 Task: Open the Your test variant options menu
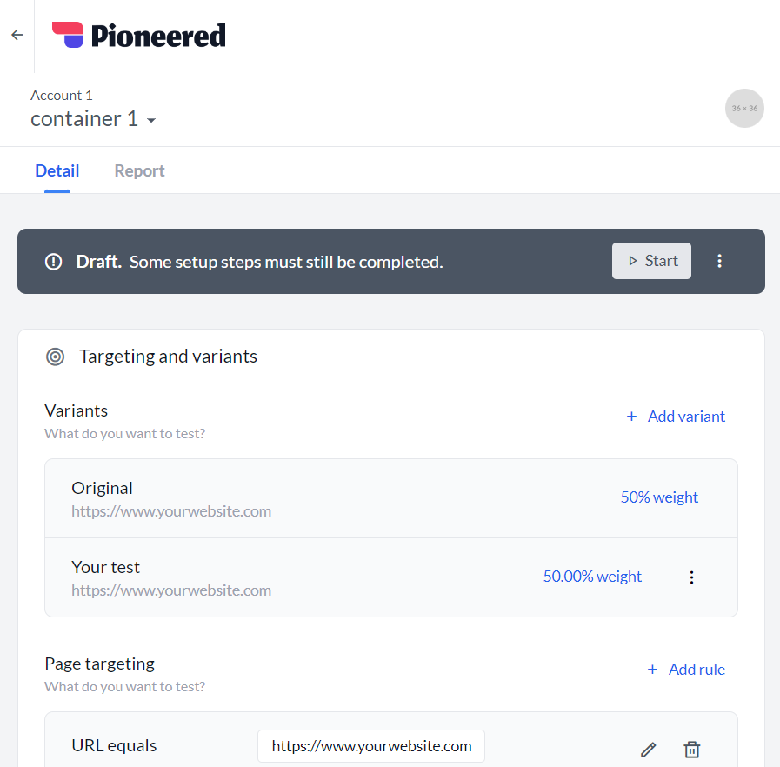691,577
